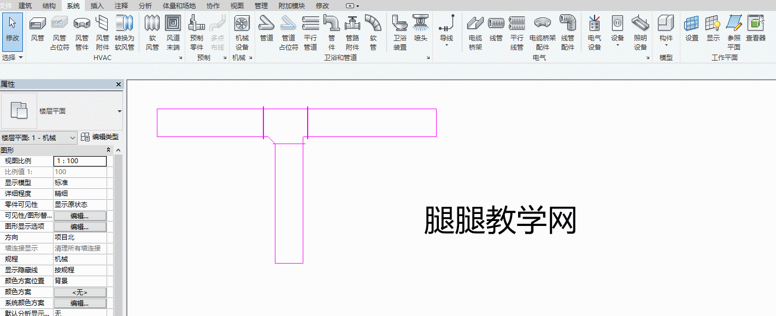Switch to the 注释 ribbon tab
Image resolution: width=776 pixels, height=316 pixels.
click(x=121, y=5)
